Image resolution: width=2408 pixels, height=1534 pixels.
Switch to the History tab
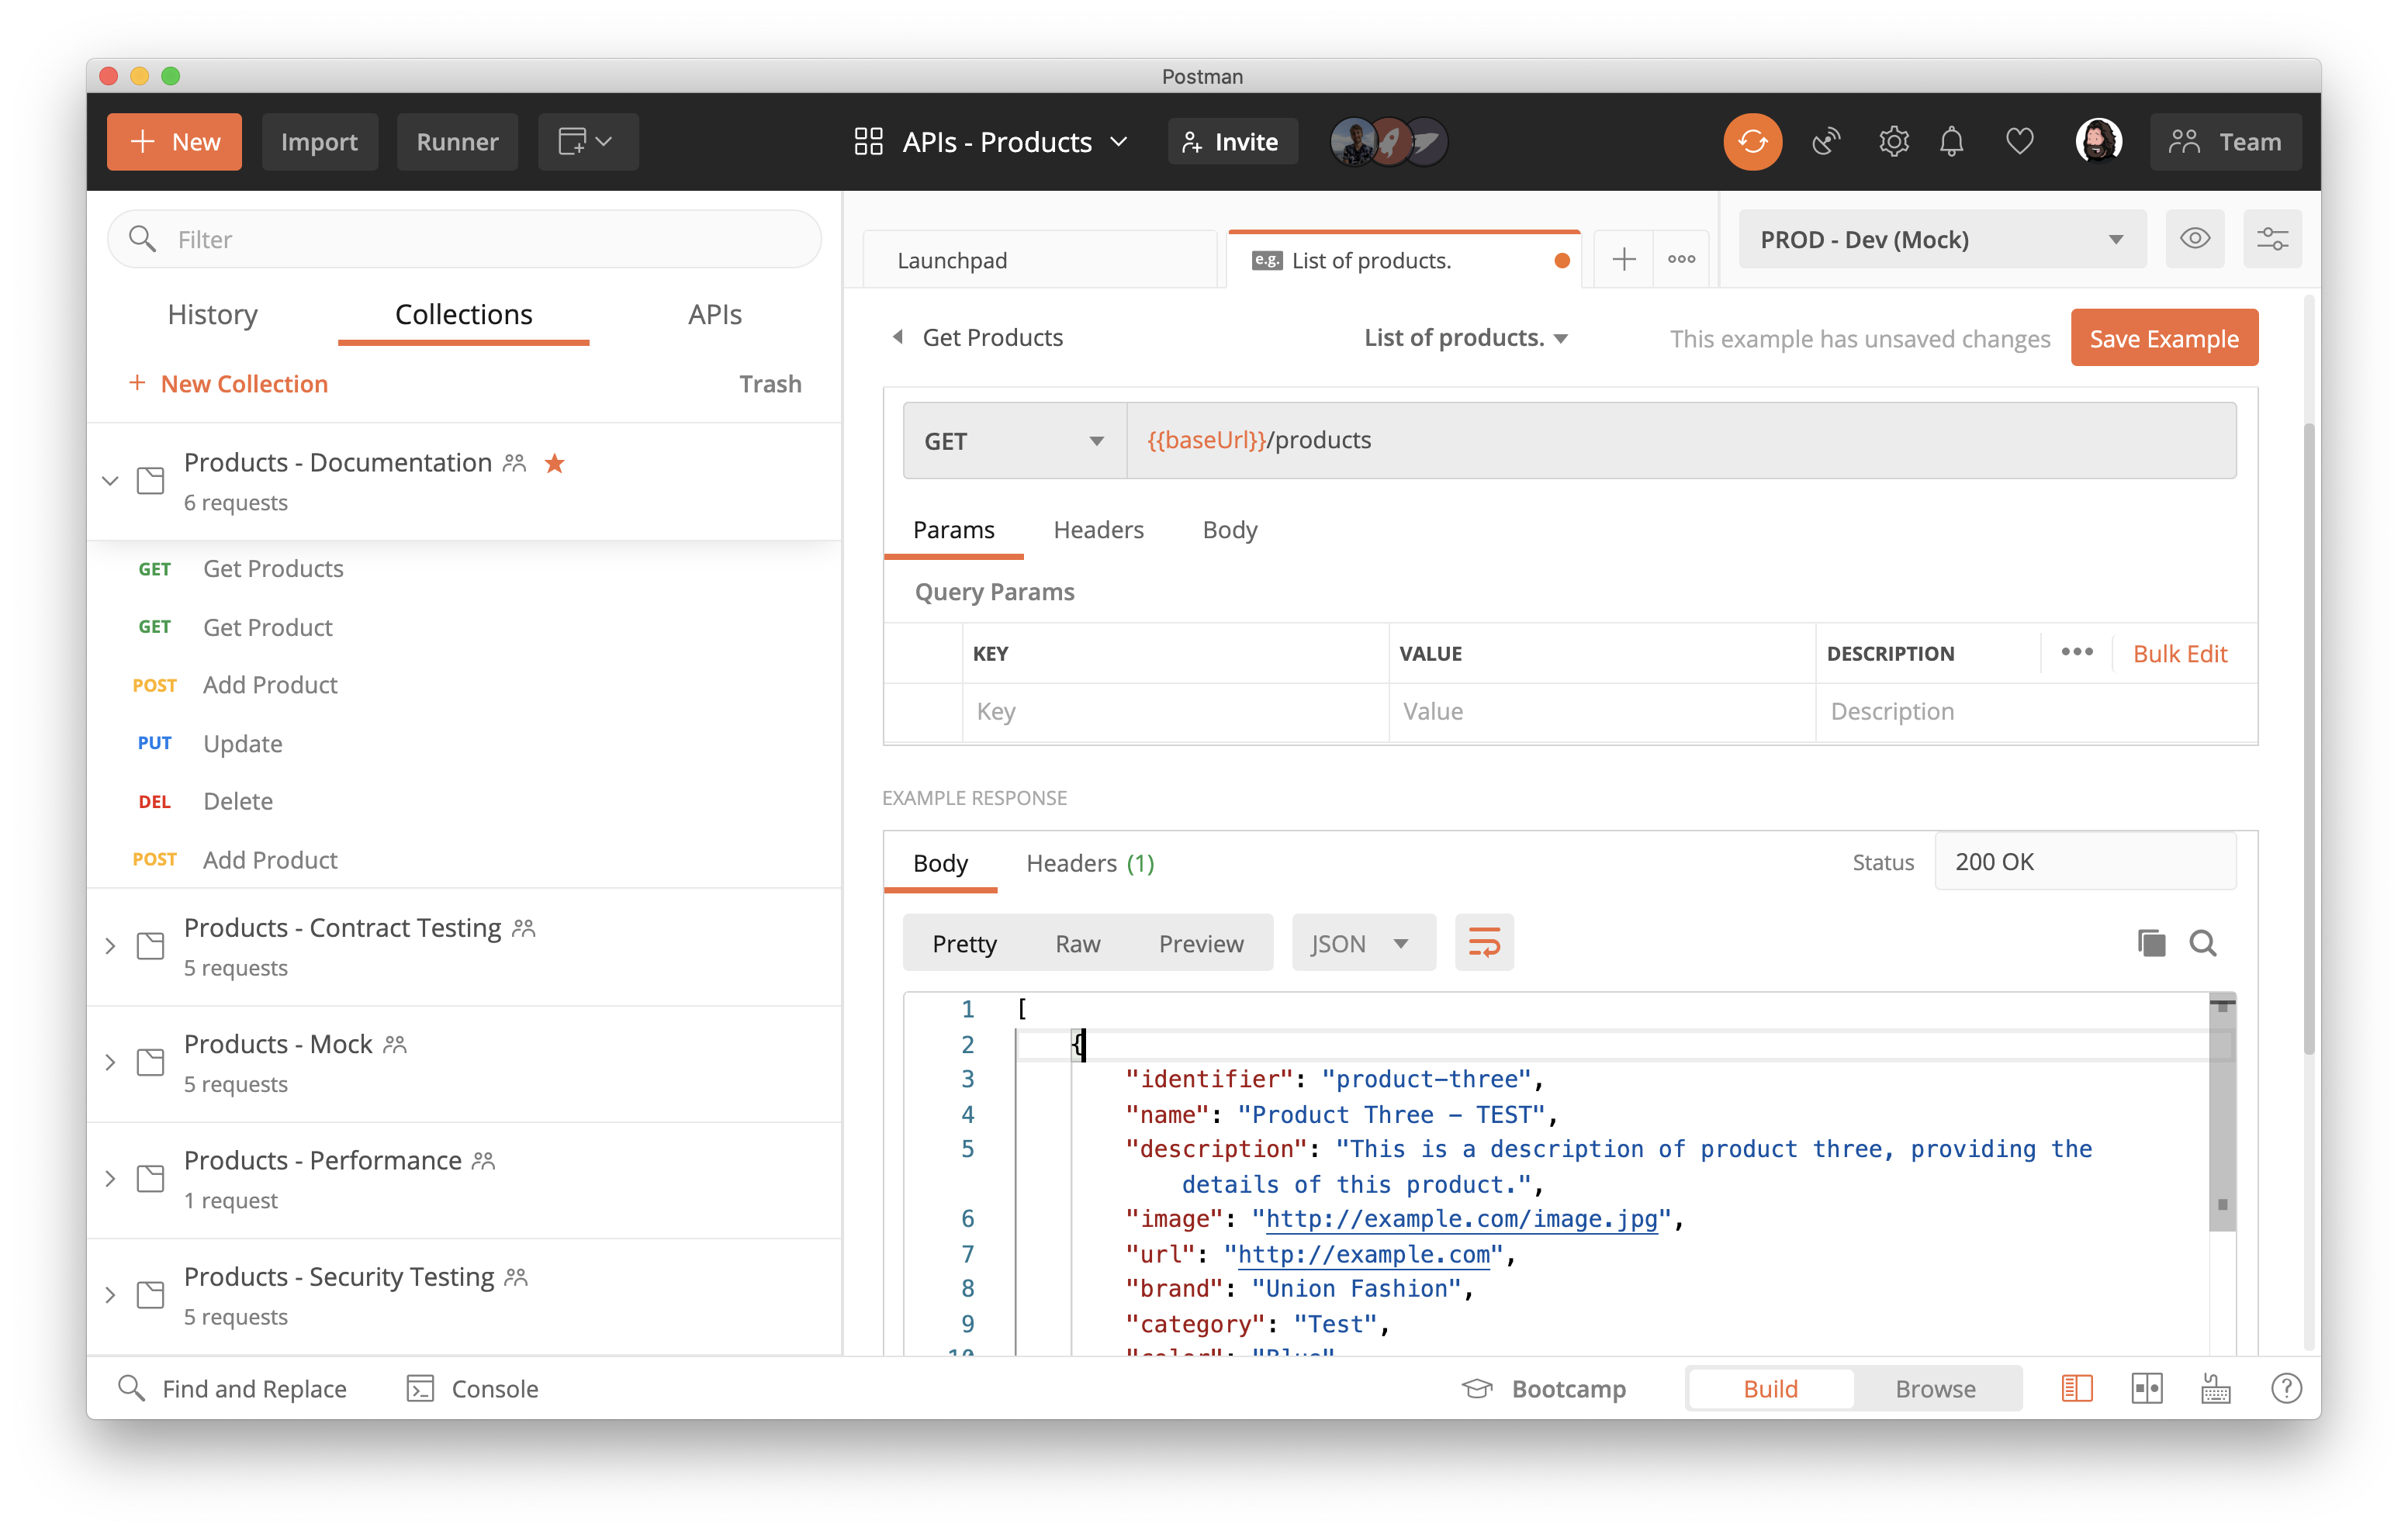tap(212, 314)
